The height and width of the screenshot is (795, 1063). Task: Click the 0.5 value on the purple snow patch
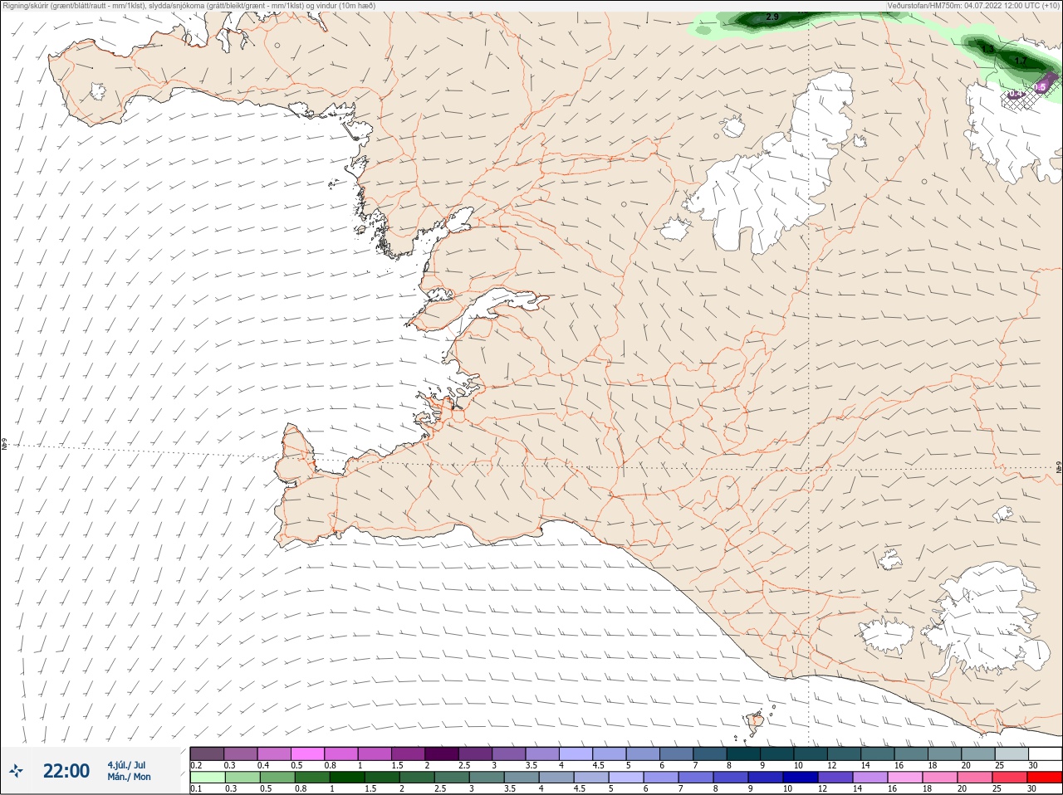[1040, 86]
